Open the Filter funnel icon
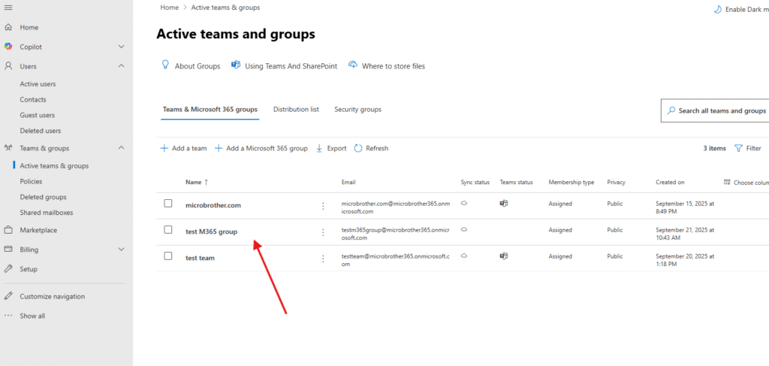 click(738, 149)
